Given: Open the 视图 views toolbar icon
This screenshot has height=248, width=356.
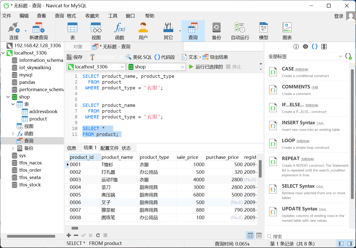Looking at the screenshot, I should (96, 31).
